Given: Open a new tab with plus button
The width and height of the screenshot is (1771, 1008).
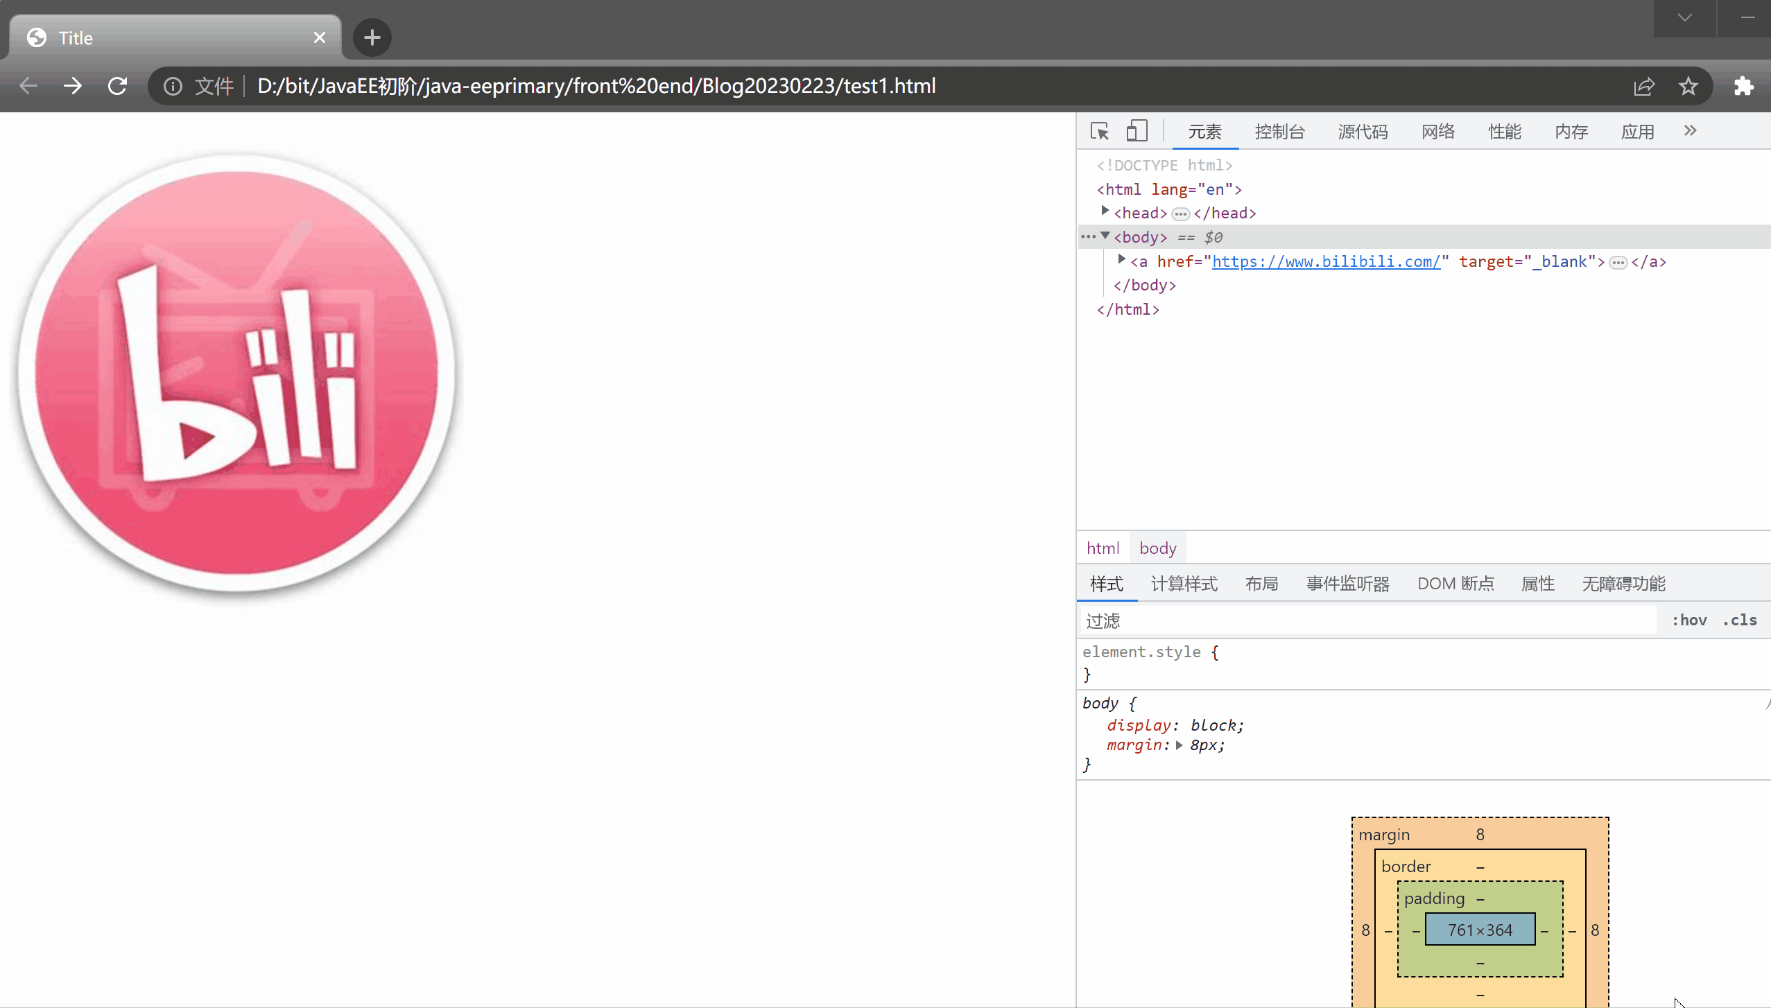Looking at the screenshot, I should (372, 37).
